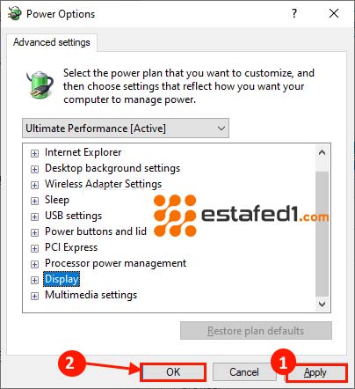Expand the Display plus icon
This screenshot has width=355, height=389.
(34, 280)
